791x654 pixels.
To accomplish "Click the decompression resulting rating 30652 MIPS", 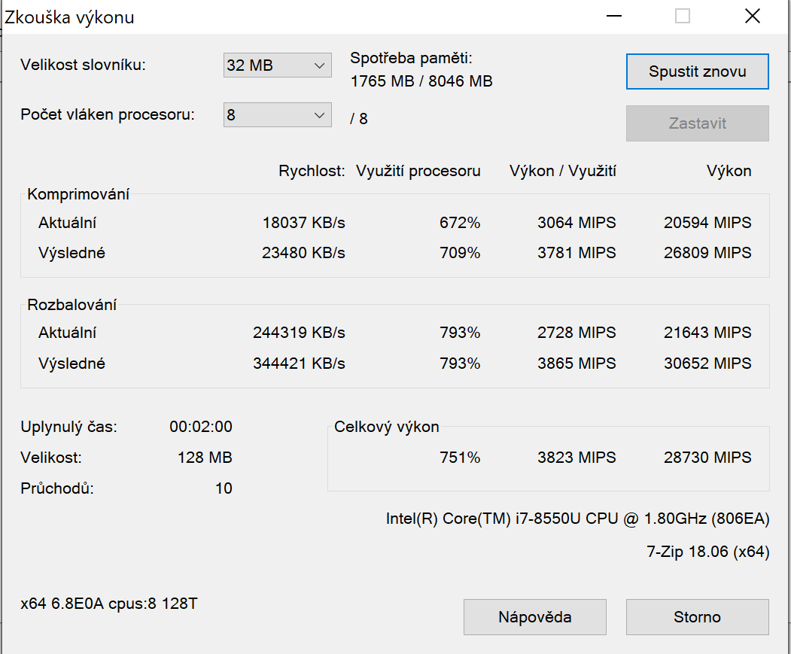I will coord(707,364).
